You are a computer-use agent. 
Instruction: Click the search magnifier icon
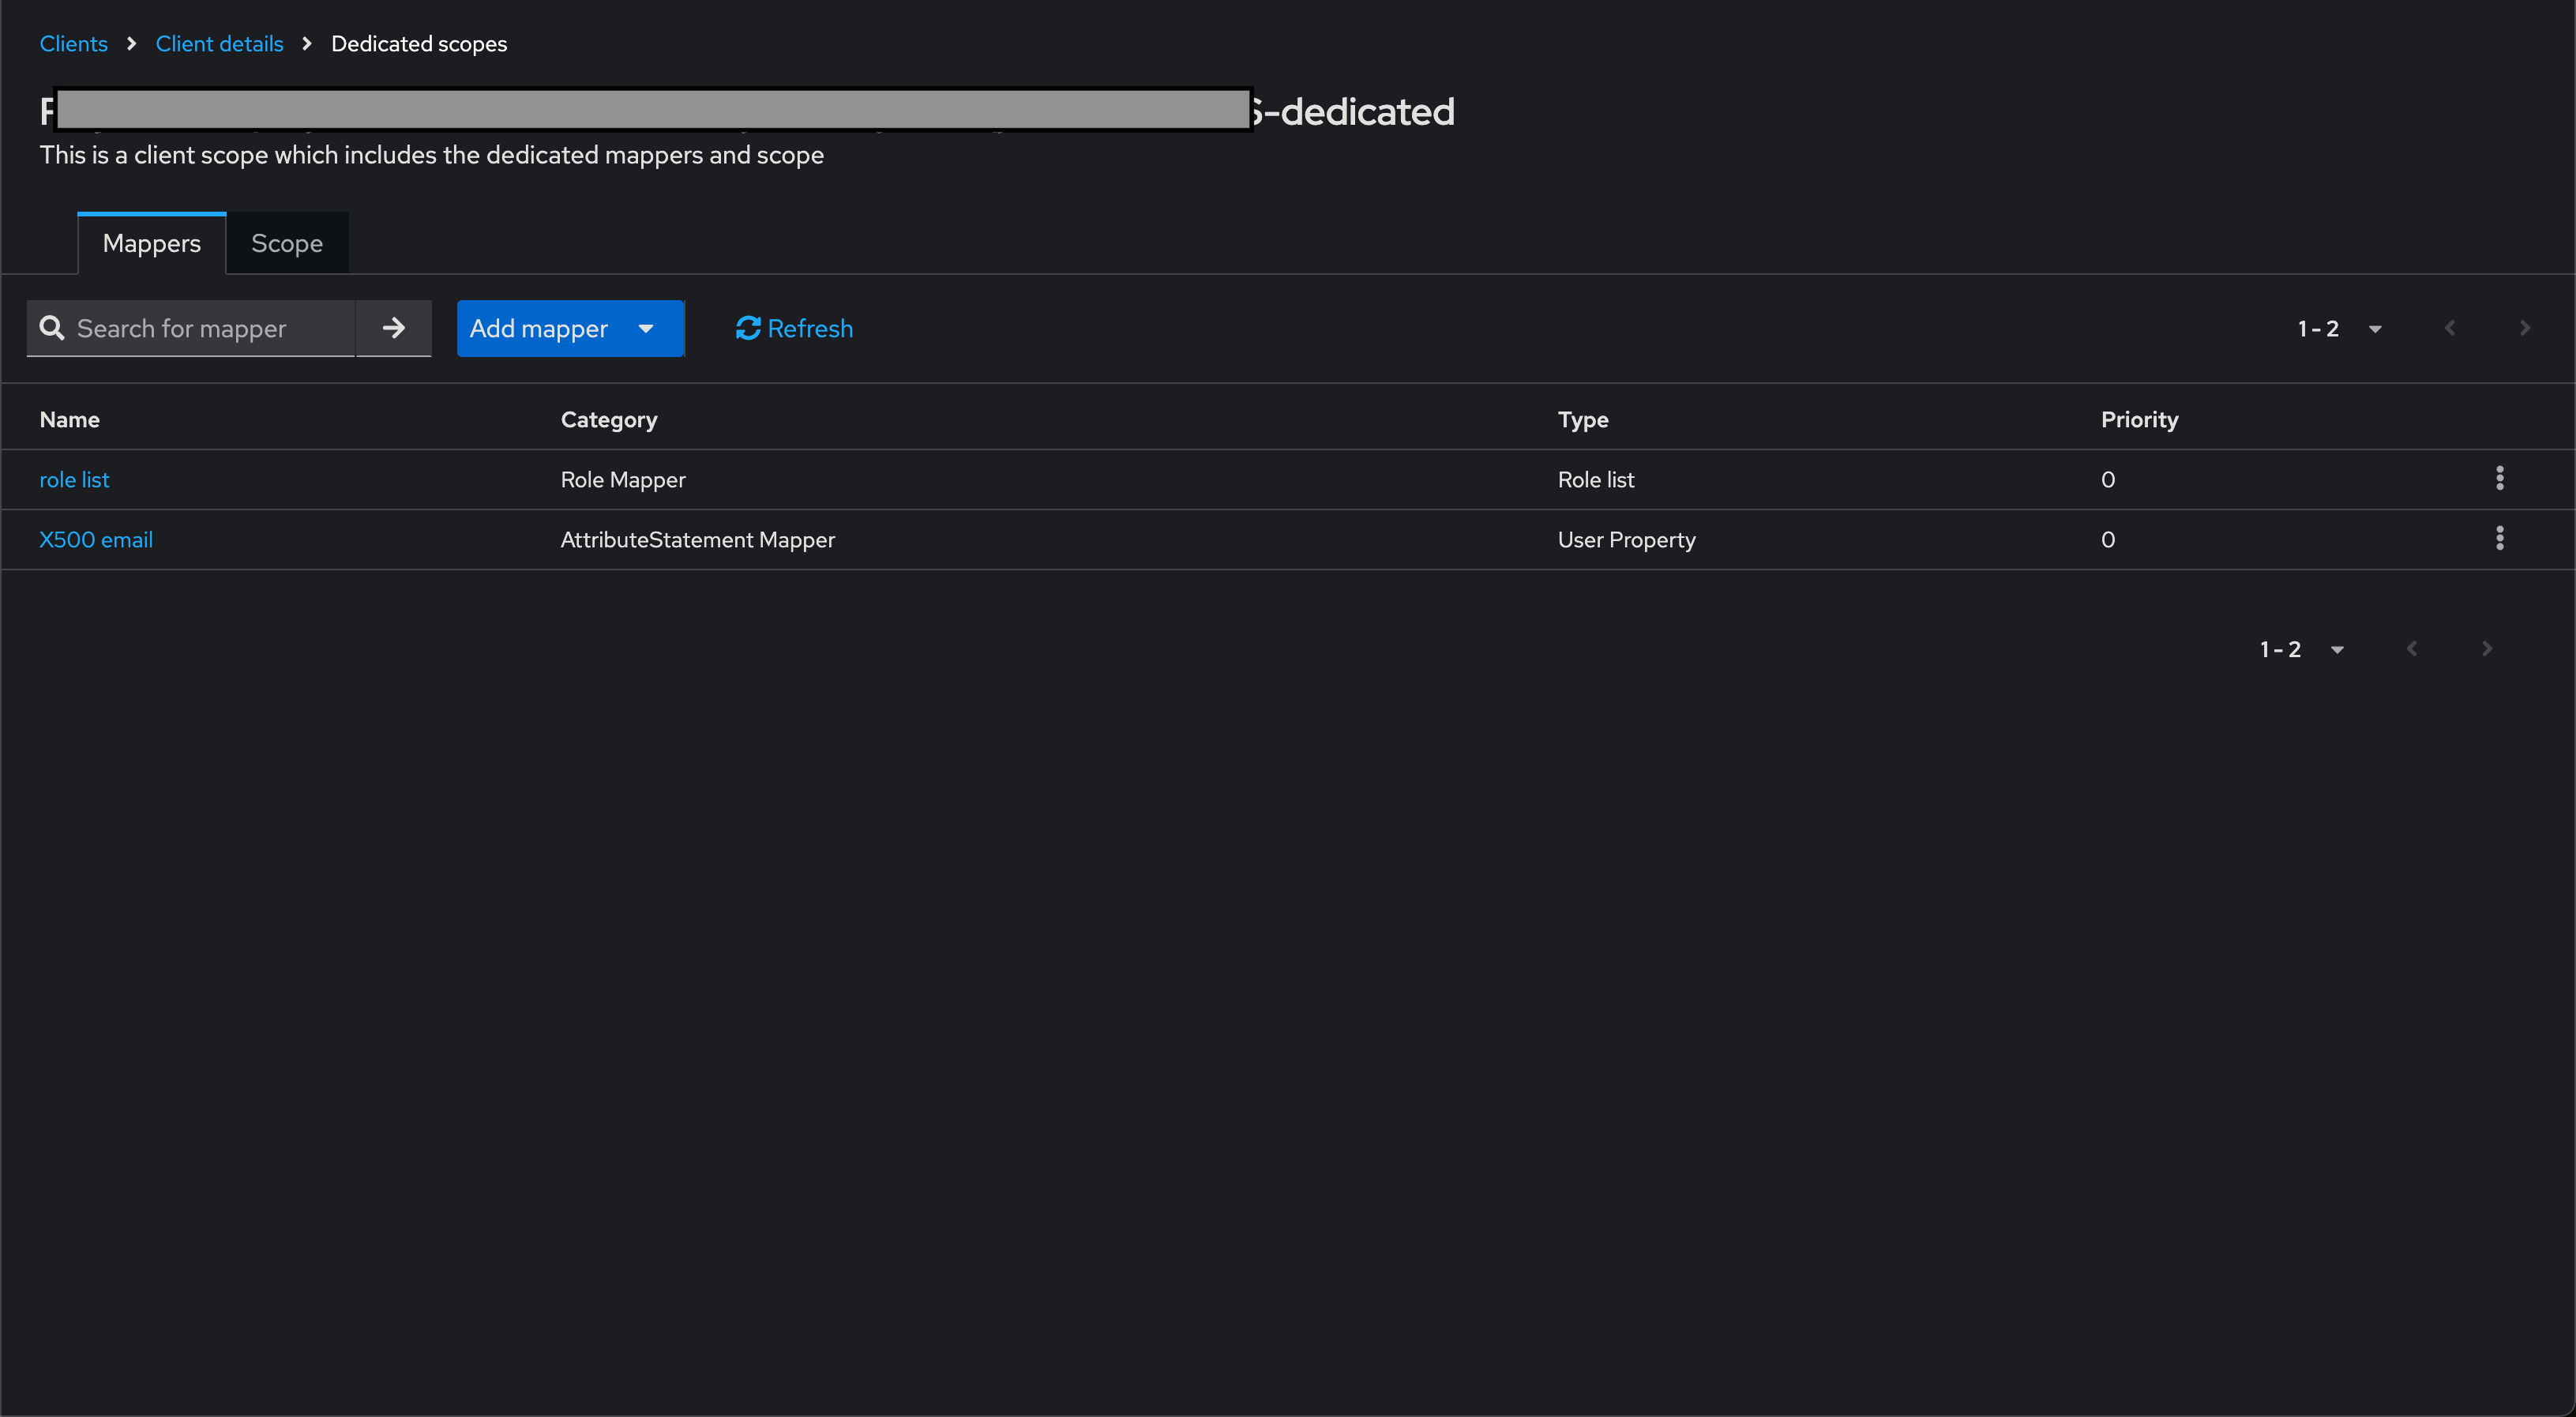point(51,328)
